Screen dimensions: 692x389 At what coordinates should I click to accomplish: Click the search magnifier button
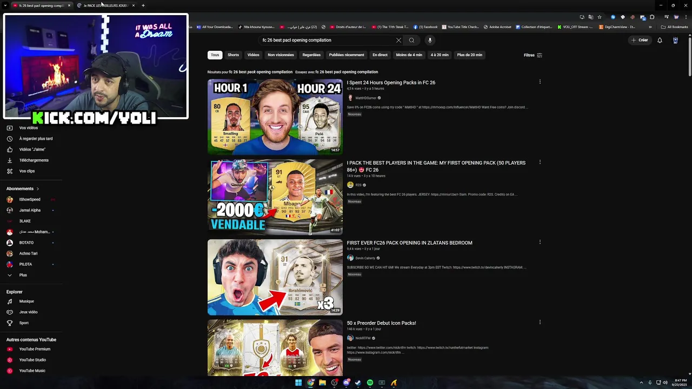click(x=411, y=40)
